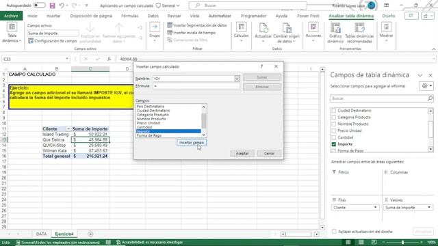Insert a Gráfico dinámico chart
This screenshot has width=438, height=246.
point(335,33)
